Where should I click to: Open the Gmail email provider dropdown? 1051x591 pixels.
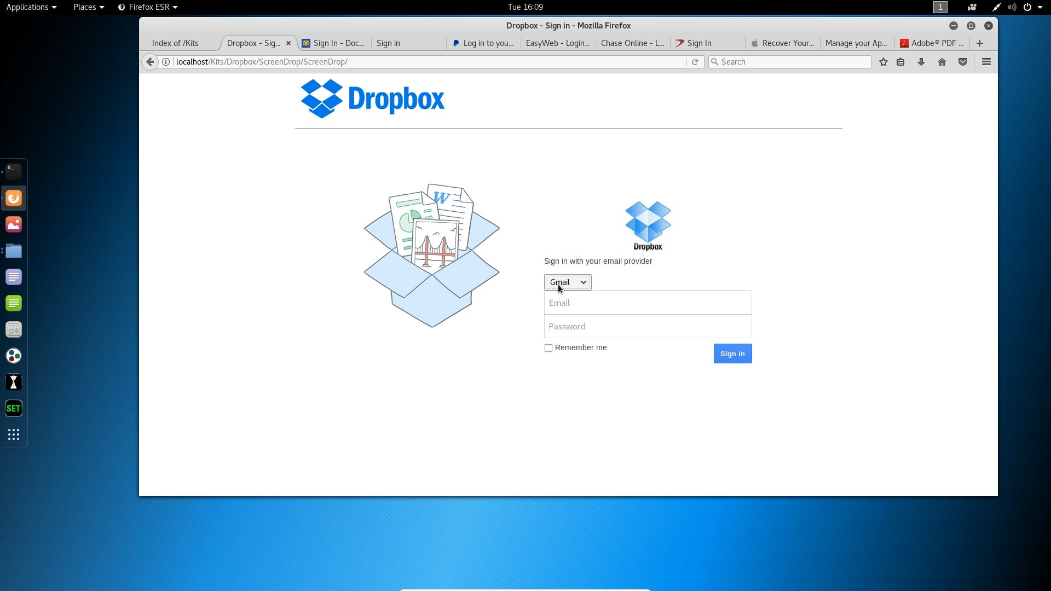click(568, 282)
